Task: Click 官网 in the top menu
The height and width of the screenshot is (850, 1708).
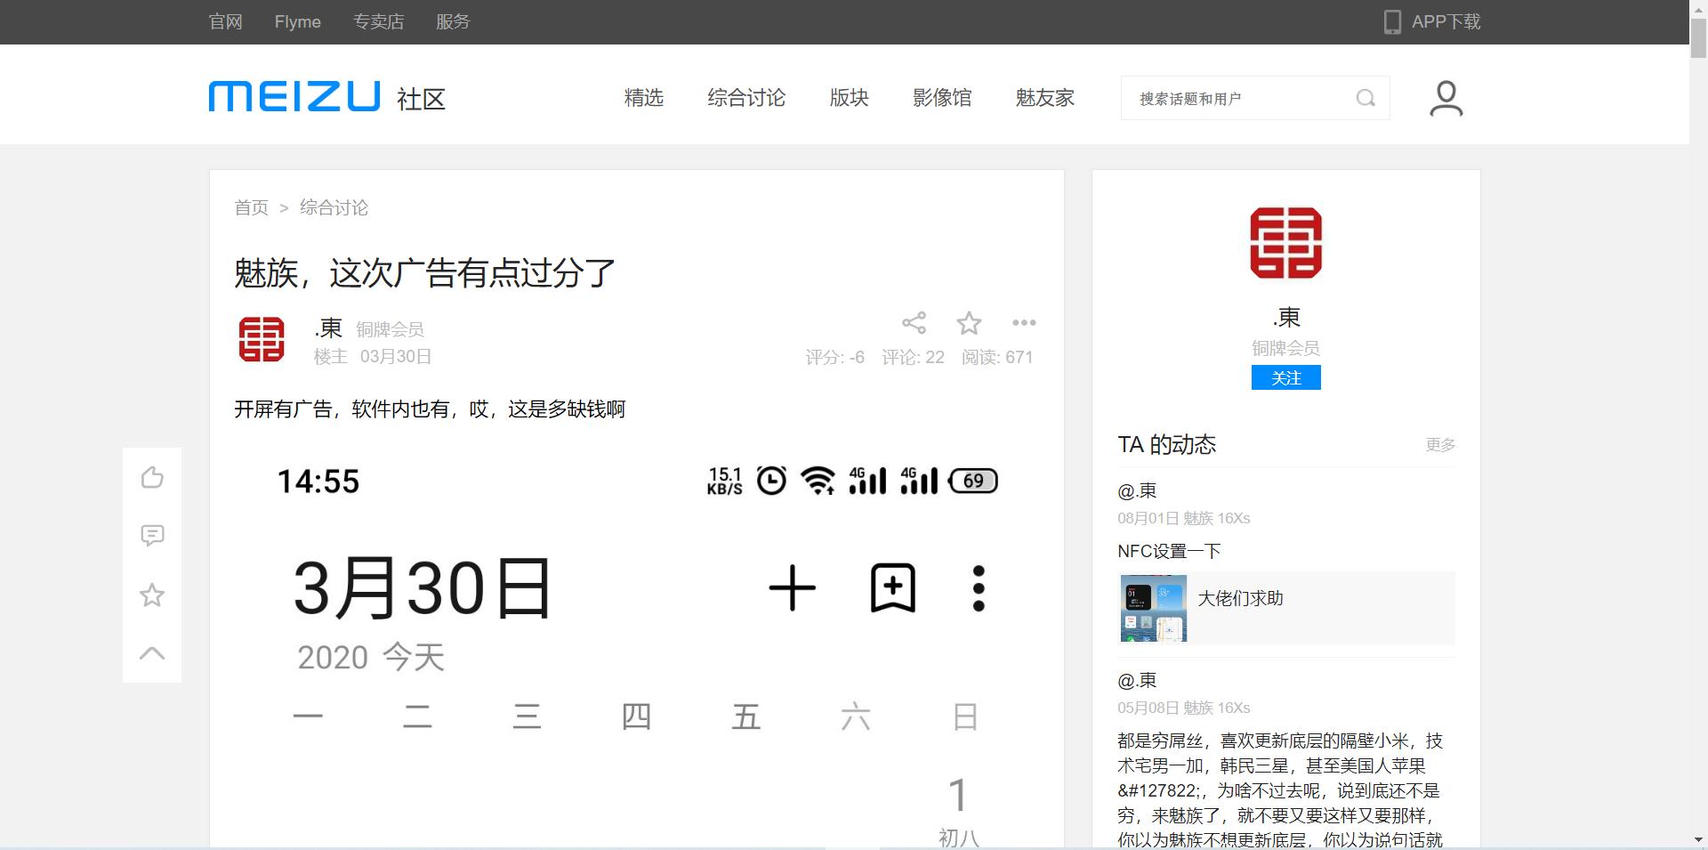Action: pyautogui.click(x=224, y=21)
